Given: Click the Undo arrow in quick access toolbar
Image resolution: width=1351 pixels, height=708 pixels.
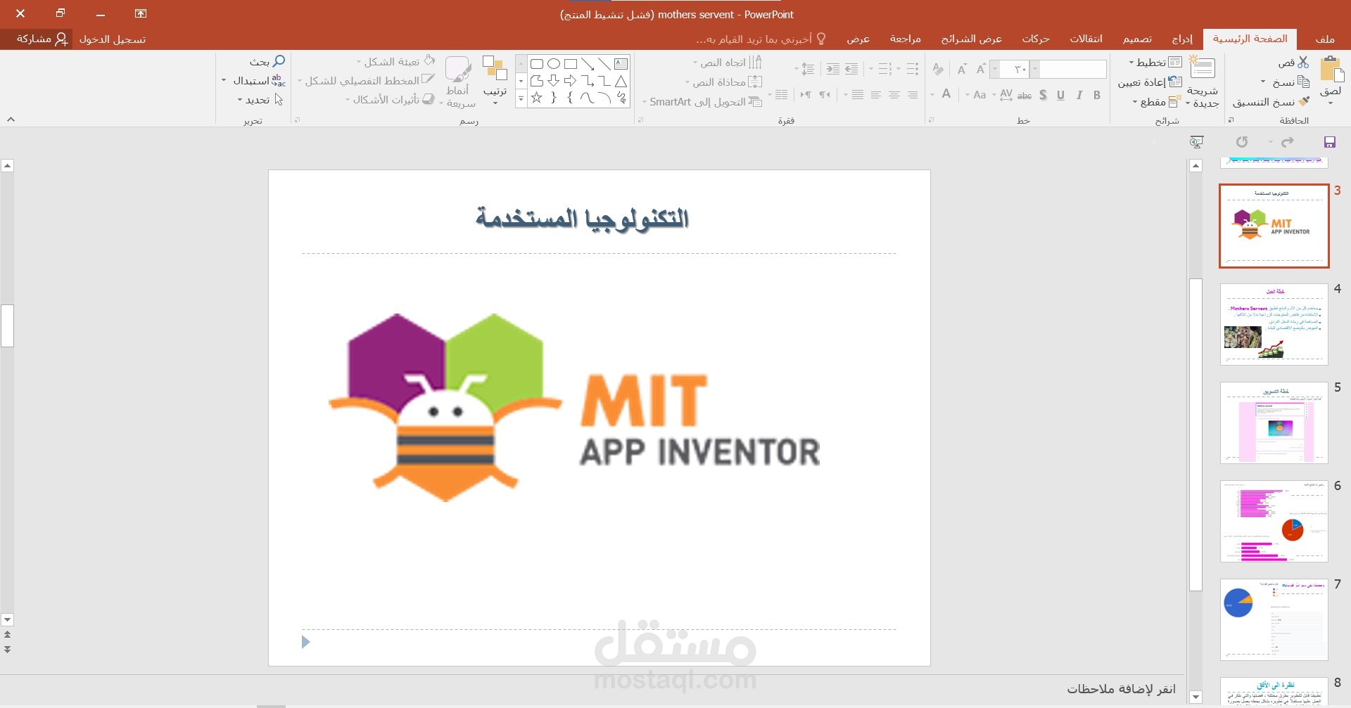Looking at the screenshot, I should [1287, 142].
